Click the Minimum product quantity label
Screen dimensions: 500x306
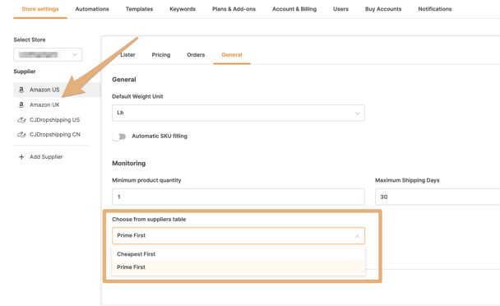[x=146, y=180]
